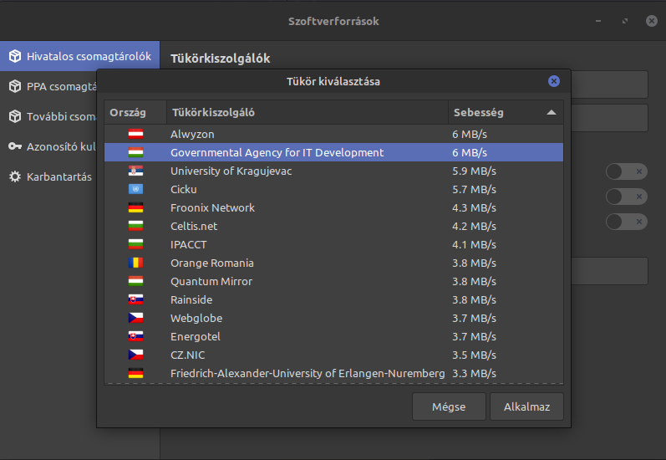Sort mirrors by Ország column header
Image resolution: width=666 pixels, height=460 pixels.
[135, 112]
